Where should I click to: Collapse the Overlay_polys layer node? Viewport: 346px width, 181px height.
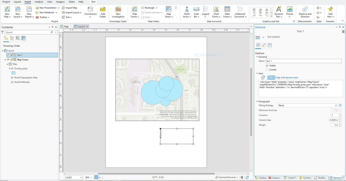point(10,69)
